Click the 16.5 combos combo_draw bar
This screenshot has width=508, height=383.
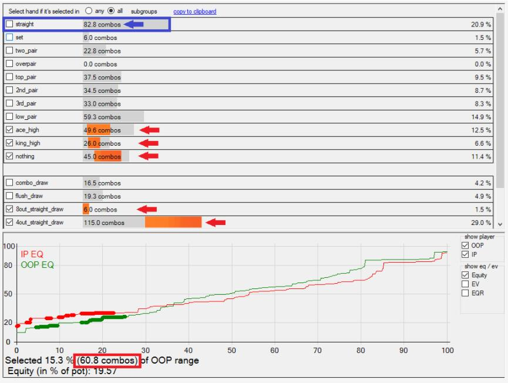pyautogui.click(x=102, y=183)
